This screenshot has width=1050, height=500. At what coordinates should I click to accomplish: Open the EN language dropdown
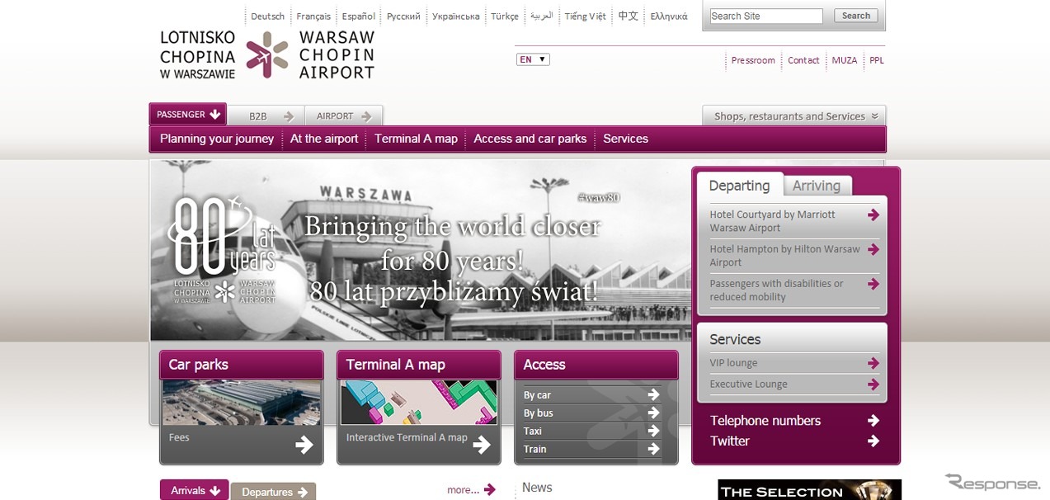[x=533, y=59]
